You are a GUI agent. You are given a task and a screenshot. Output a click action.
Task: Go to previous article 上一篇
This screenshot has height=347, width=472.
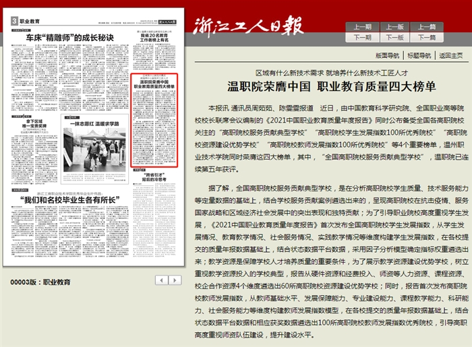click(x=427, y=27)
